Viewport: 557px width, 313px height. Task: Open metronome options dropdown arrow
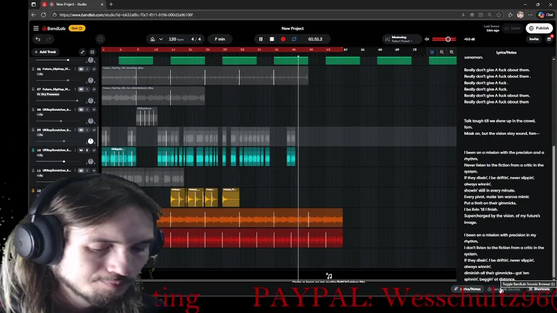point(161,39)
